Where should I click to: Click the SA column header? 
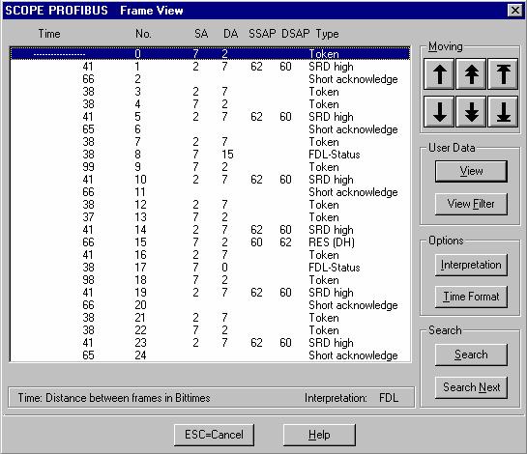(x=201, y=34)
